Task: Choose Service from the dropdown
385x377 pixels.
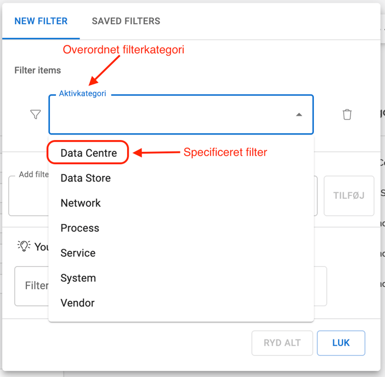Action: tap(78, 253)
